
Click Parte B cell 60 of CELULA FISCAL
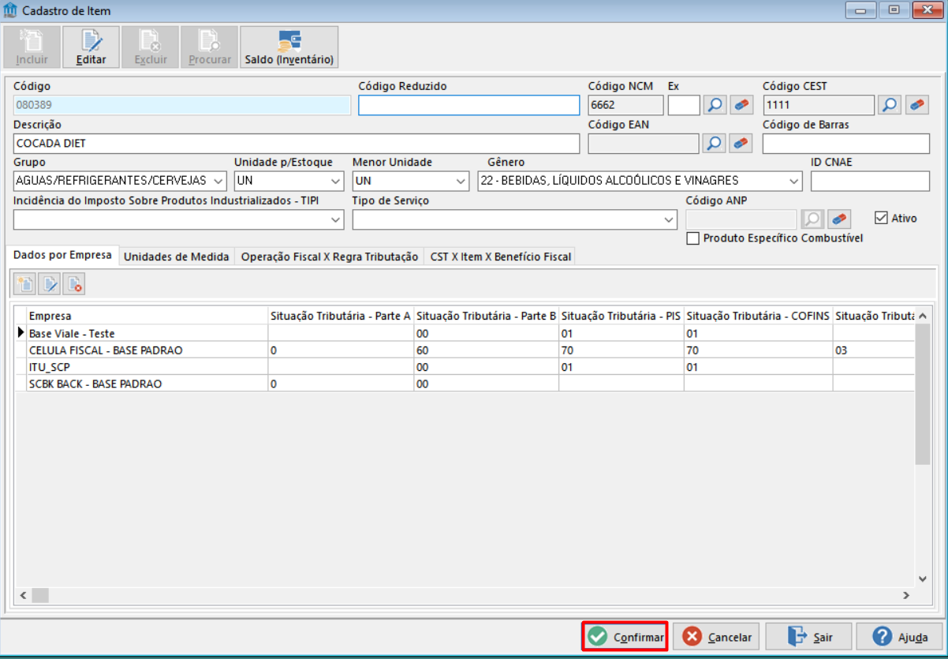tap(487, 350)
